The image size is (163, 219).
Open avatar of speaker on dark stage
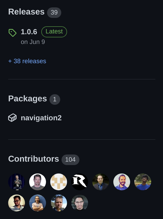click(x=17, y=182)
